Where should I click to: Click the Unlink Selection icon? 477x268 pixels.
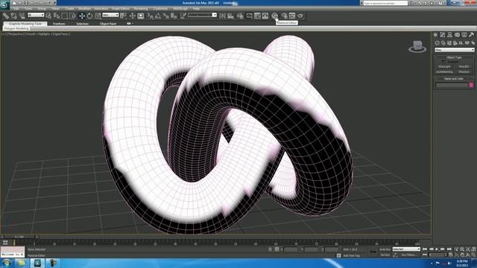click(13, 16)
